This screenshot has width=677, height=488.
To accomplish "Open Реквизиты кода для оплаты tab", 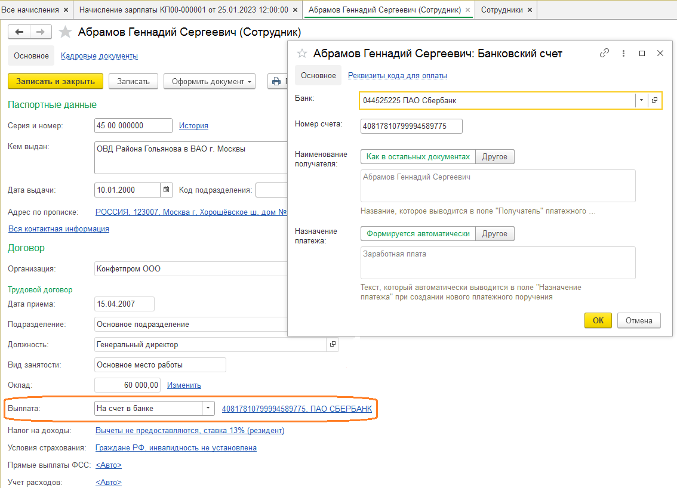I will tap(397, 76).
